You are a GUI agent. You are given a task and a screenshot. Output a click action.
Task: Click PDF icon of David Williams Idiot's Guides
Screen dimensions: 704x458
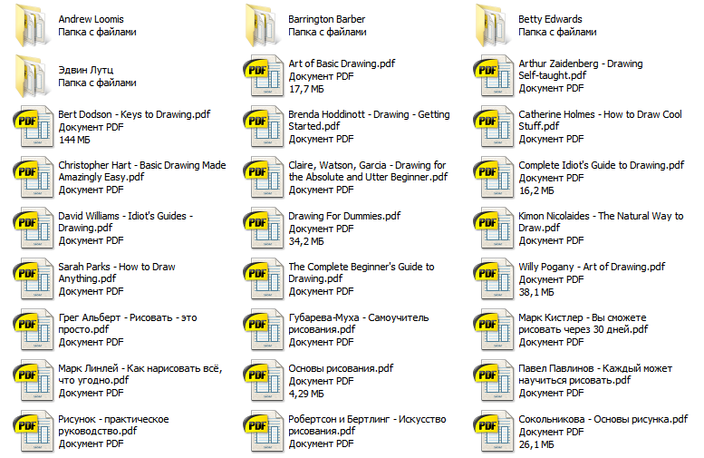click(x=34, y=228)
